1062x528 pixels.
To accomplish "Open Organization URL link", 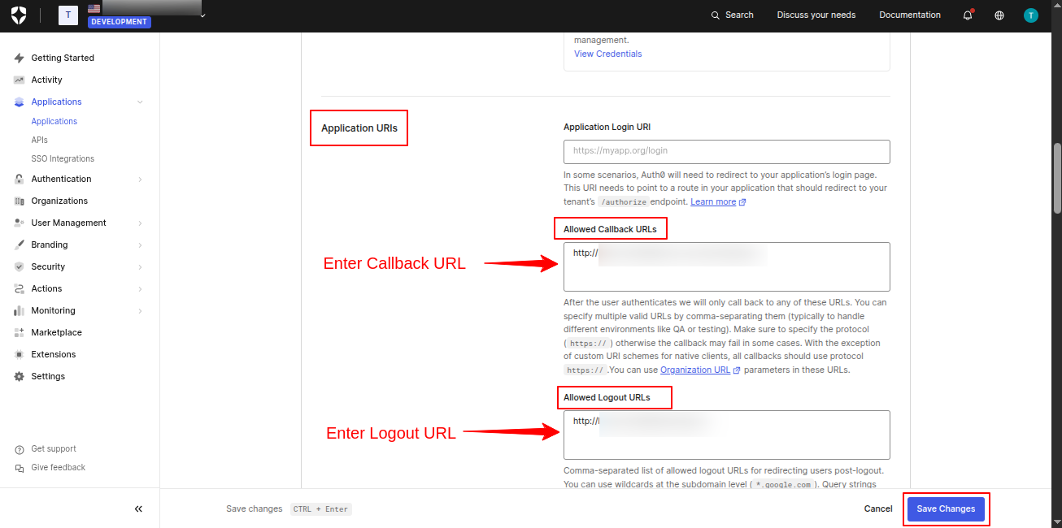I will (x=700, y=370).
